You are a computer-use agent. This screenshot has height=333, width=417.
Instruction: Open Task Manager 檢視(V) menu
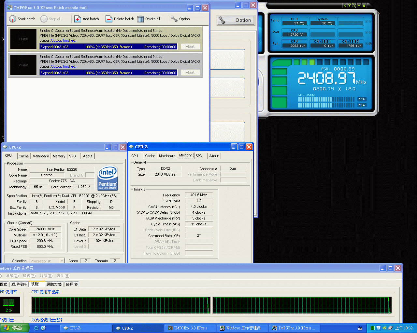click(29, 275)
